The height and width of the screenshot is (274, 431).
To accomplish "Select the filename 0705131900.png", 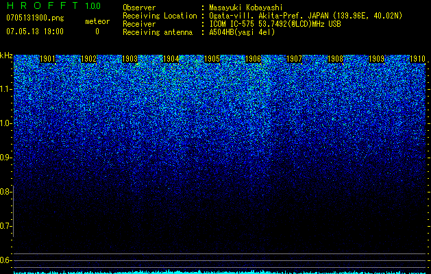I will click(35, 18).
